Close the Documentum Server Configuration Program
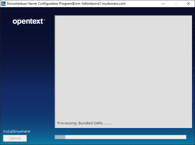The height and width of the screenshot is (145, 195). (x=188, y=4)
